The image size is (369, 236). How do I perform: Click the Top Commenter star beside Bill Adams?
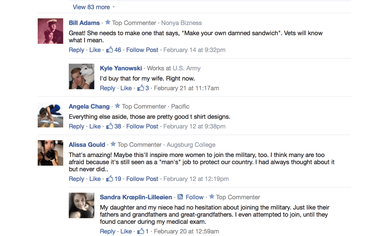tap(107, 22)
